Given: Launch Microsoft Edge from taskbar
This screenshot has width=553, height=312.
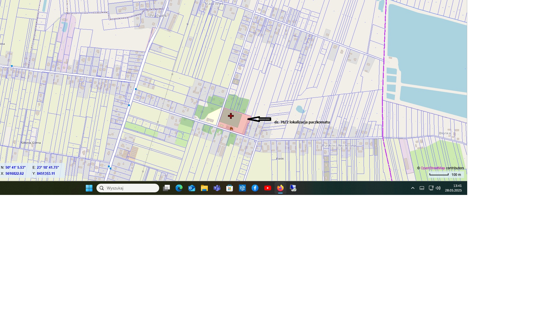Looking at the screenshot, I should click(x=179, y=188).
